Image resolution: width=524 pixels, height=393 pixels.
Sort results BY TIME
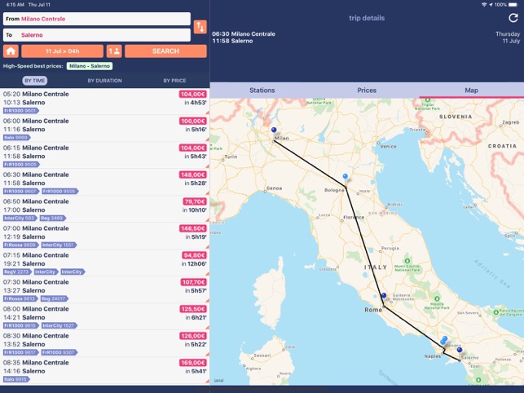[x=35, y=81]
